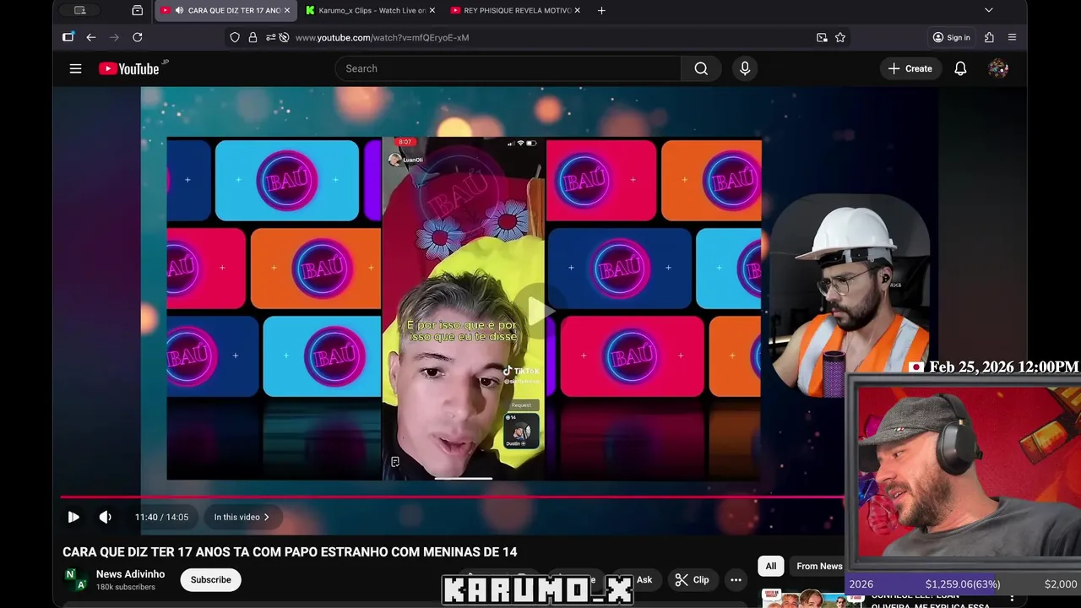Close the Karumo_x Clips tab
Viewport: 1081px width, 608px height.
(432, 10)
